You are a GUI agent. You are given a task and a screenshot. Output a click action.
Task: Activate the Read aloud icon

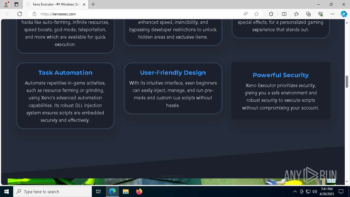click(x=246, y=14)
